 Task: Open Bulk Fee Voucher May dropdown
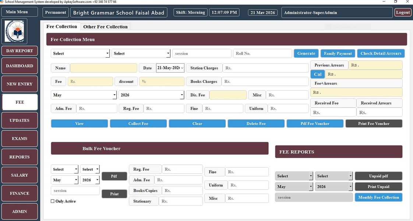[64, 180]
